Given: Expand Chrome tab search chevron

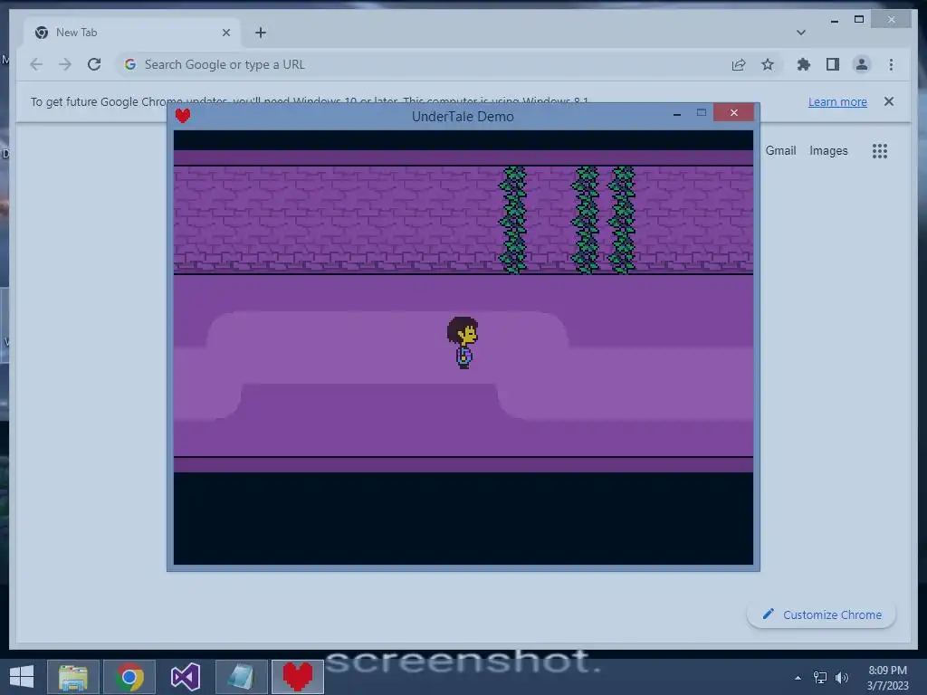Looking at the screenshot, I should [800, 33].
